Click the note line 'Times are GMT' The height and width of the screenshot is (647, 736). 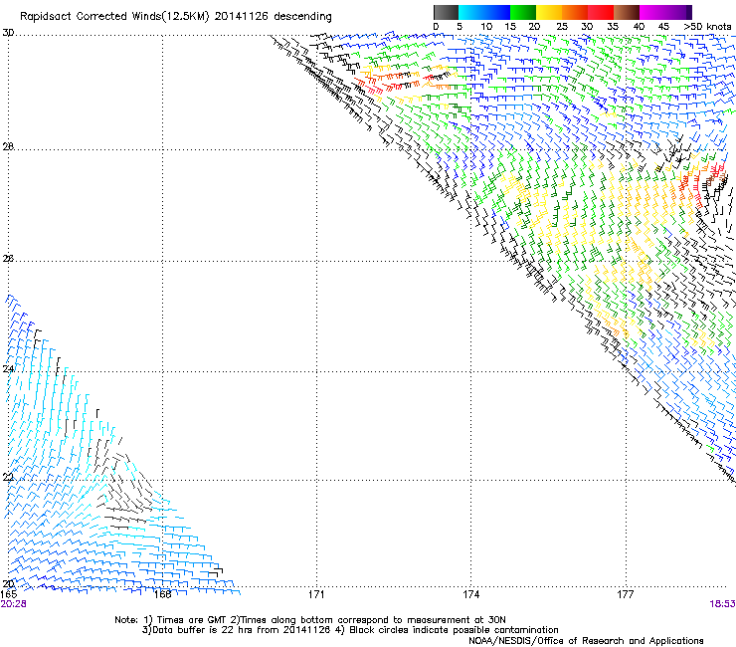click(x=192, y=620)
